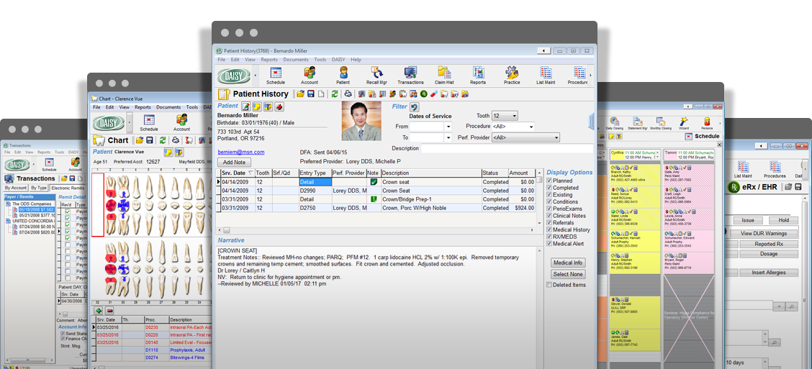Click the Add Note button
The height and width of the screenshot is (369, 812).
tap(234, 162)
